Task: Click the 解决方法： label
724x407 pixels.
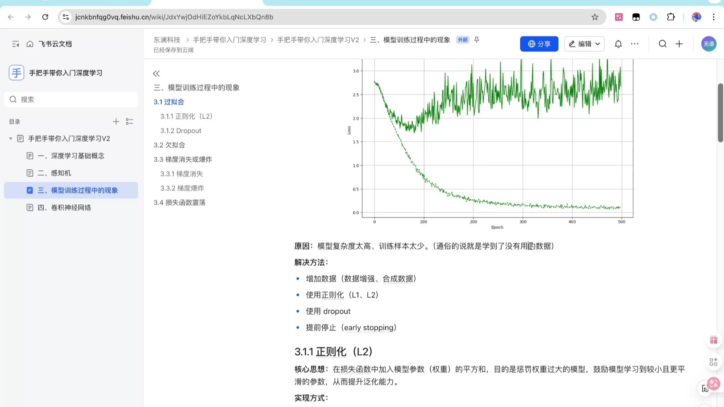Action: click(311, 262)
